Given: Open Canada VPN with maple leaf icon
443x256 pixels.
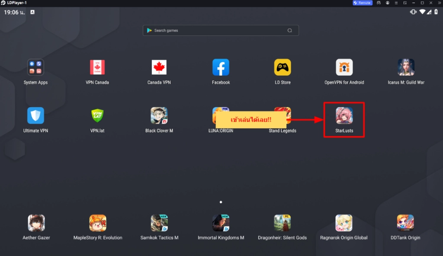Looking at the screenshot, I should [x=159, y=67].
